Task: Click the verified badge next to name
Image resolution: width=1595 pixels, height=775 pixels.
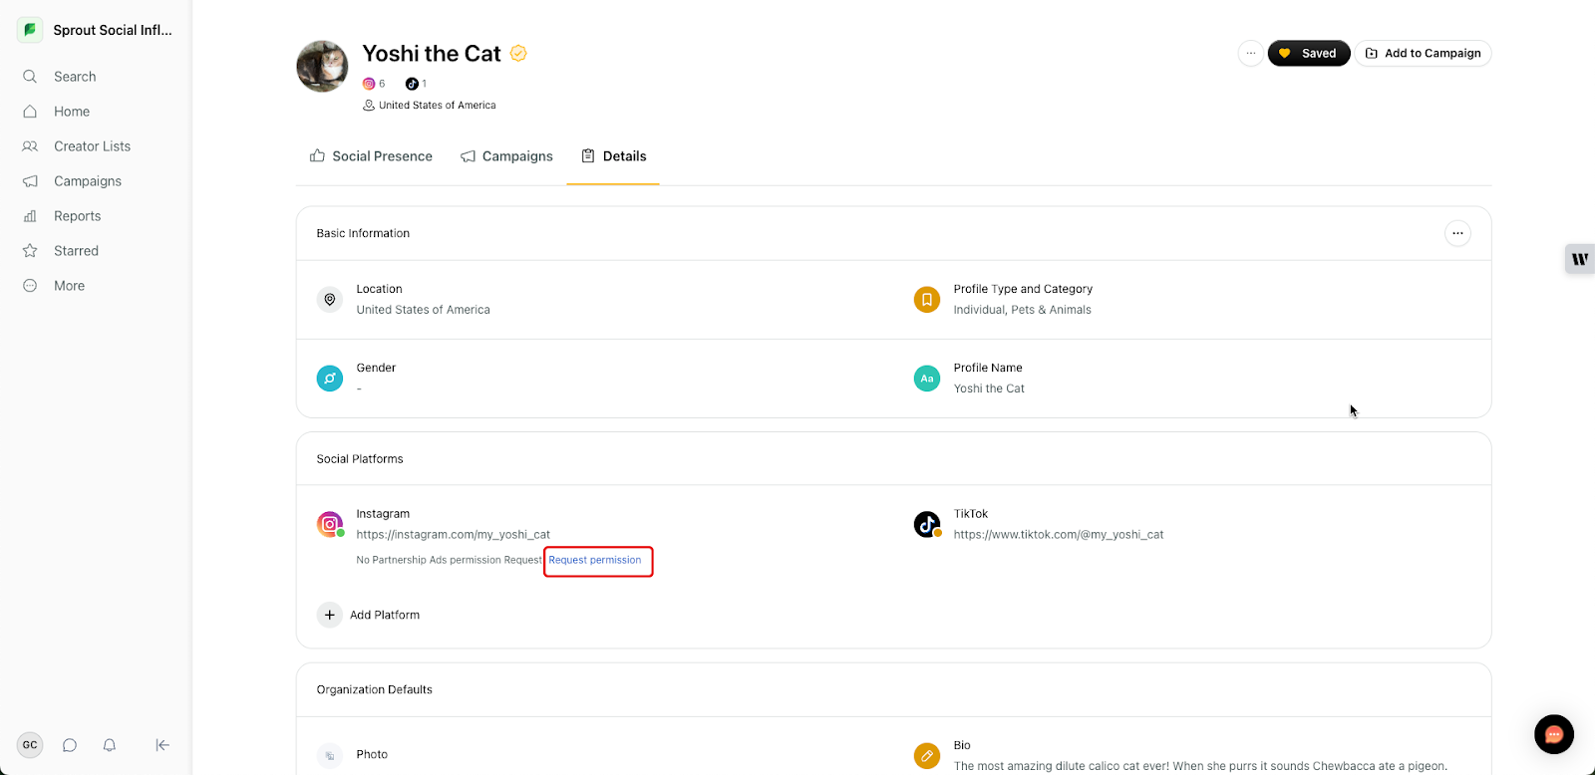Action: [x=518, y=53]
